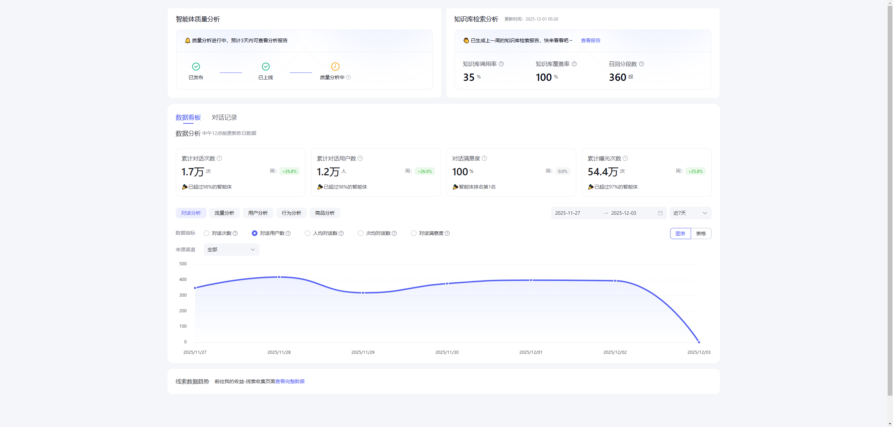Click the 查看报告 link
Screen dimensions: 893x427
click(x=591, y=40)
